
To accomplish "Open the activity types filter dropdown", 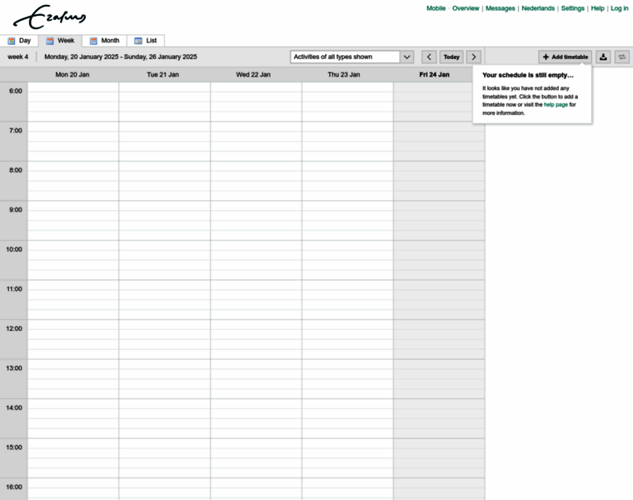I will point(351,57).
